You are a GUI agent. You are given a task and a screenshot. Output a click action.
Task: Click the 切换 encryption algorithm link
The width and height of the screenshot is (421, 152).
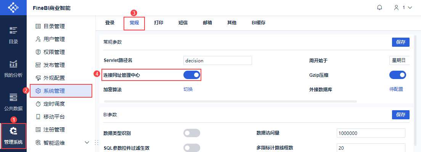coord(188,89)
